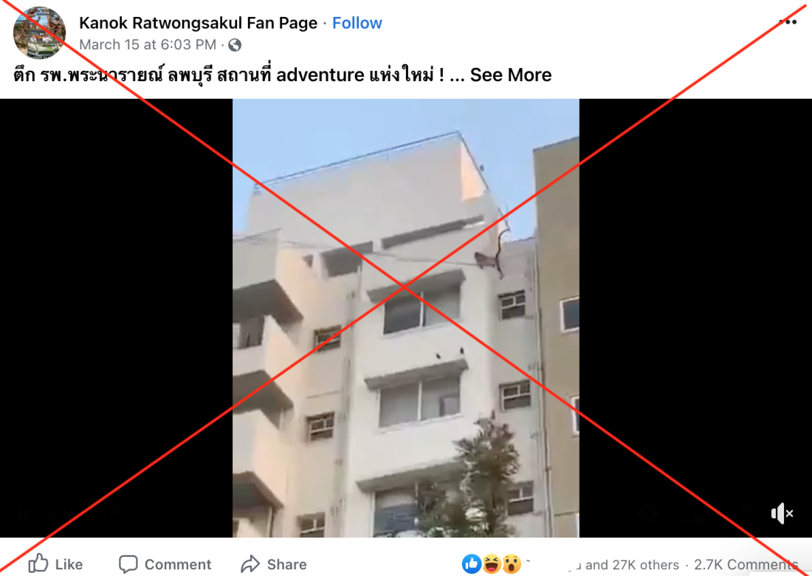Screen dimensions: 812x576
Task: Expand the caption with See More
Action: coord(511,75)
